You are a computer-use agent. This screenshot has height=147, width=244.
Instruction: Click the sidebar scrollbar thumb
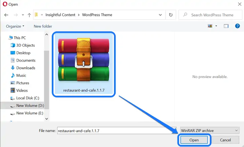46,80
